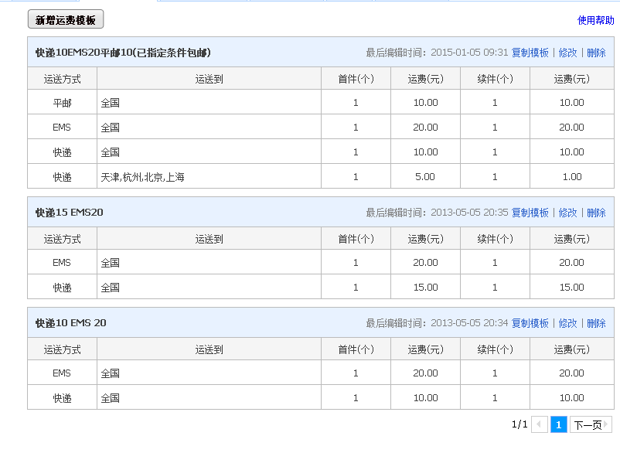Image resolution: width=620 pixels, height=453 pixels.
Task: Click the 新增运费模板 button
Action: 66,19
